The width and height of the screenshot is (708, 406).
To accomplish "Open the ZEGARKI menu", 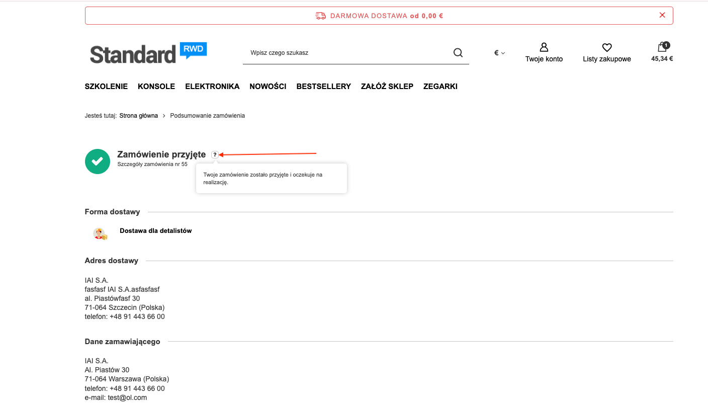I will point(440,87).
